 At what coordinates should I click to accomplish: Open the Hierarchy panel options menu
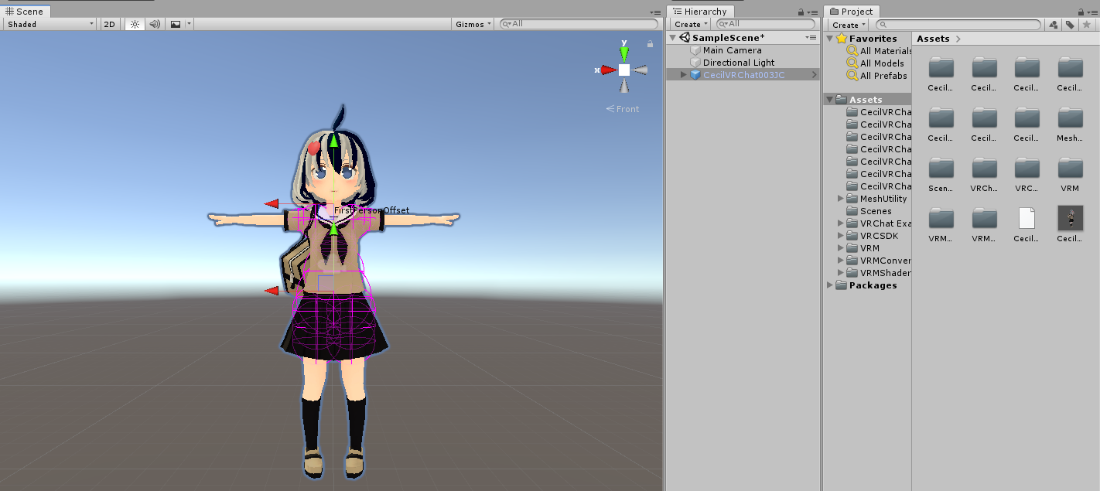(812, 12)
